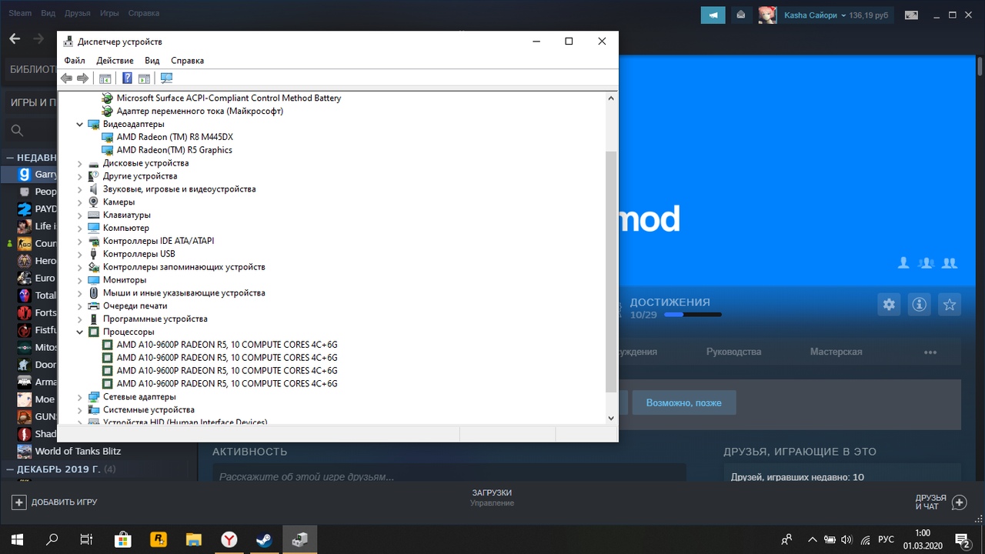Image resolution: width=985 pixels, height=554 pixels.
Task: Click the Scan for hardware changes monitor icon
Action: coord(166,78)
